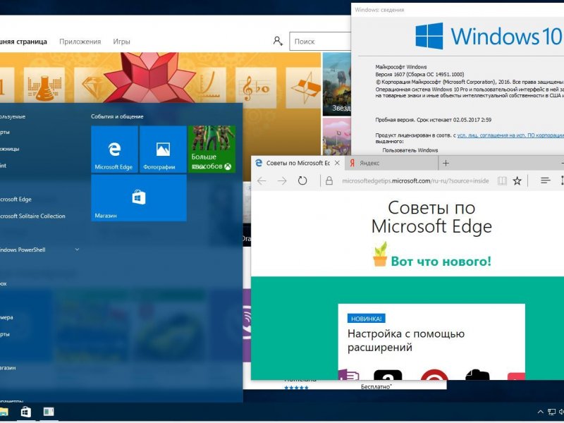Click the taskbar app next to Store
564x423 pixels.
49,412
